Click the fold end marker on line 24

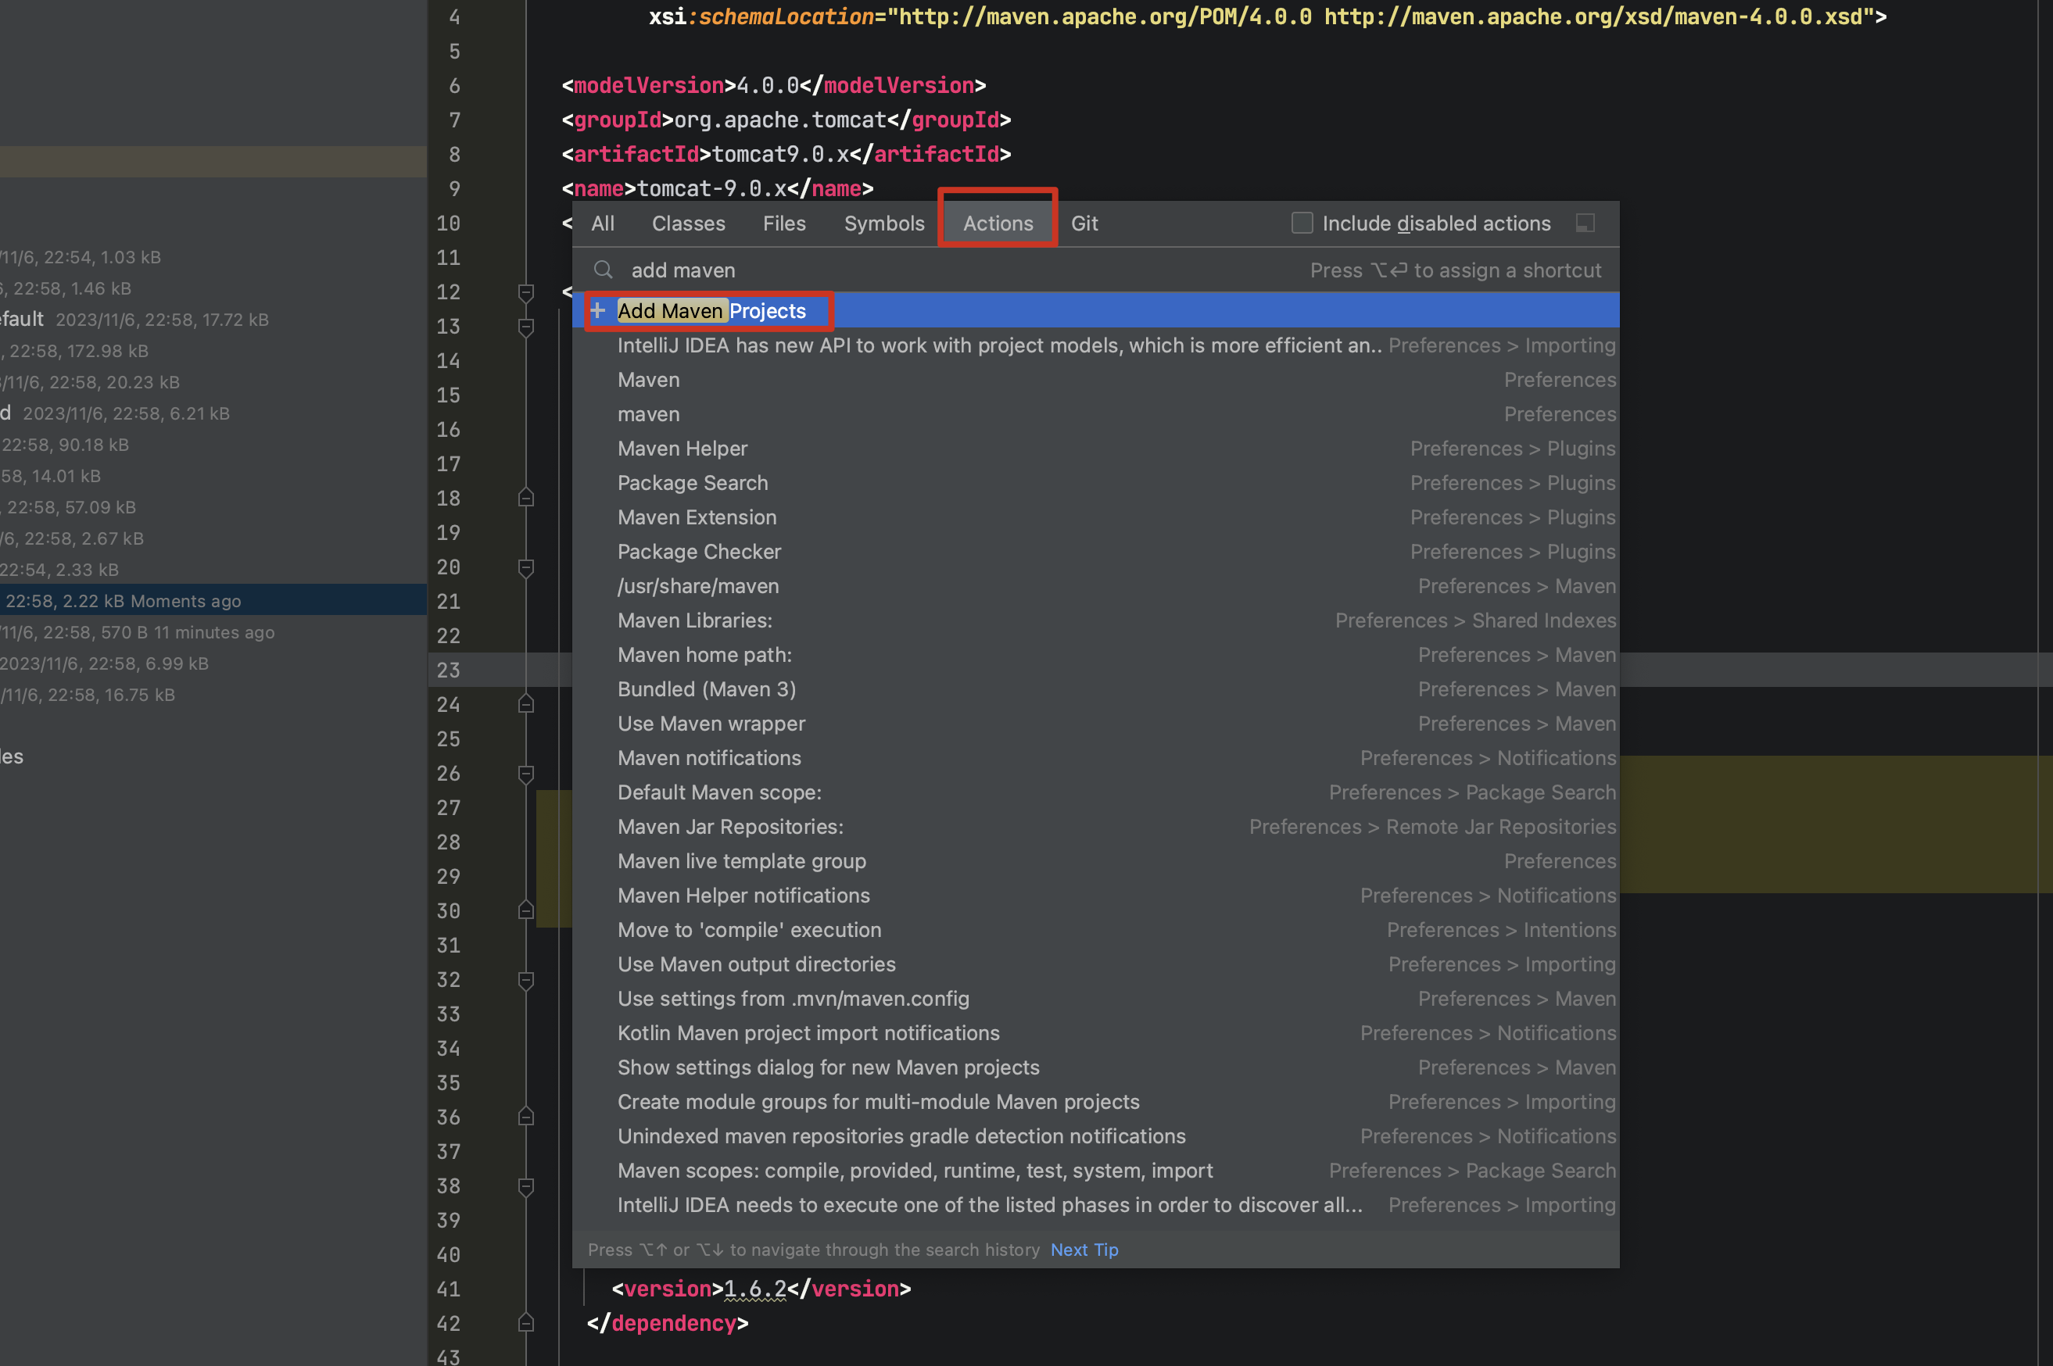point(526,704)
